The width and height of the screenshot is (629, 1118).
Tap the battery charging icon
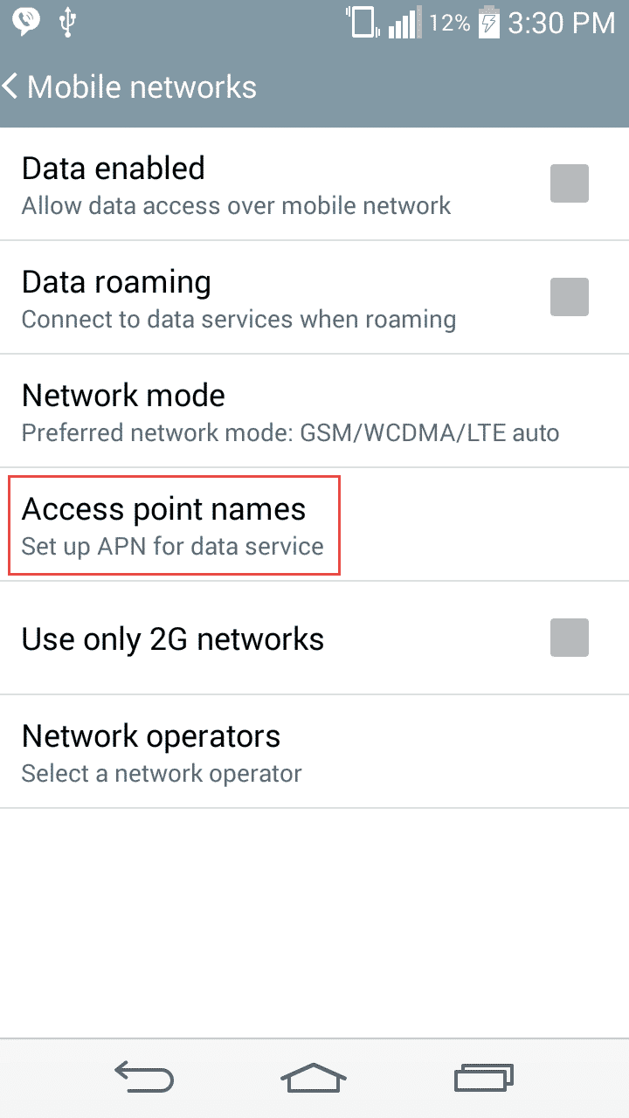489,23
